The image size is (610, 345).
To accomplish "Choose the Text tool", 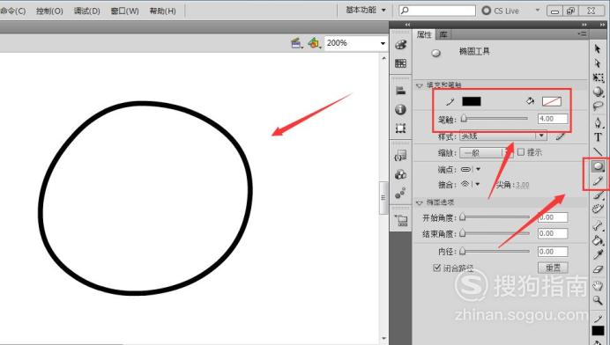I will coord(598,137).
